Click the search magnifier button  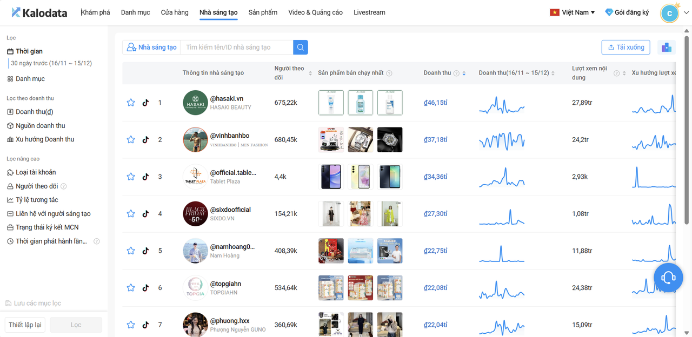point(301,48)
